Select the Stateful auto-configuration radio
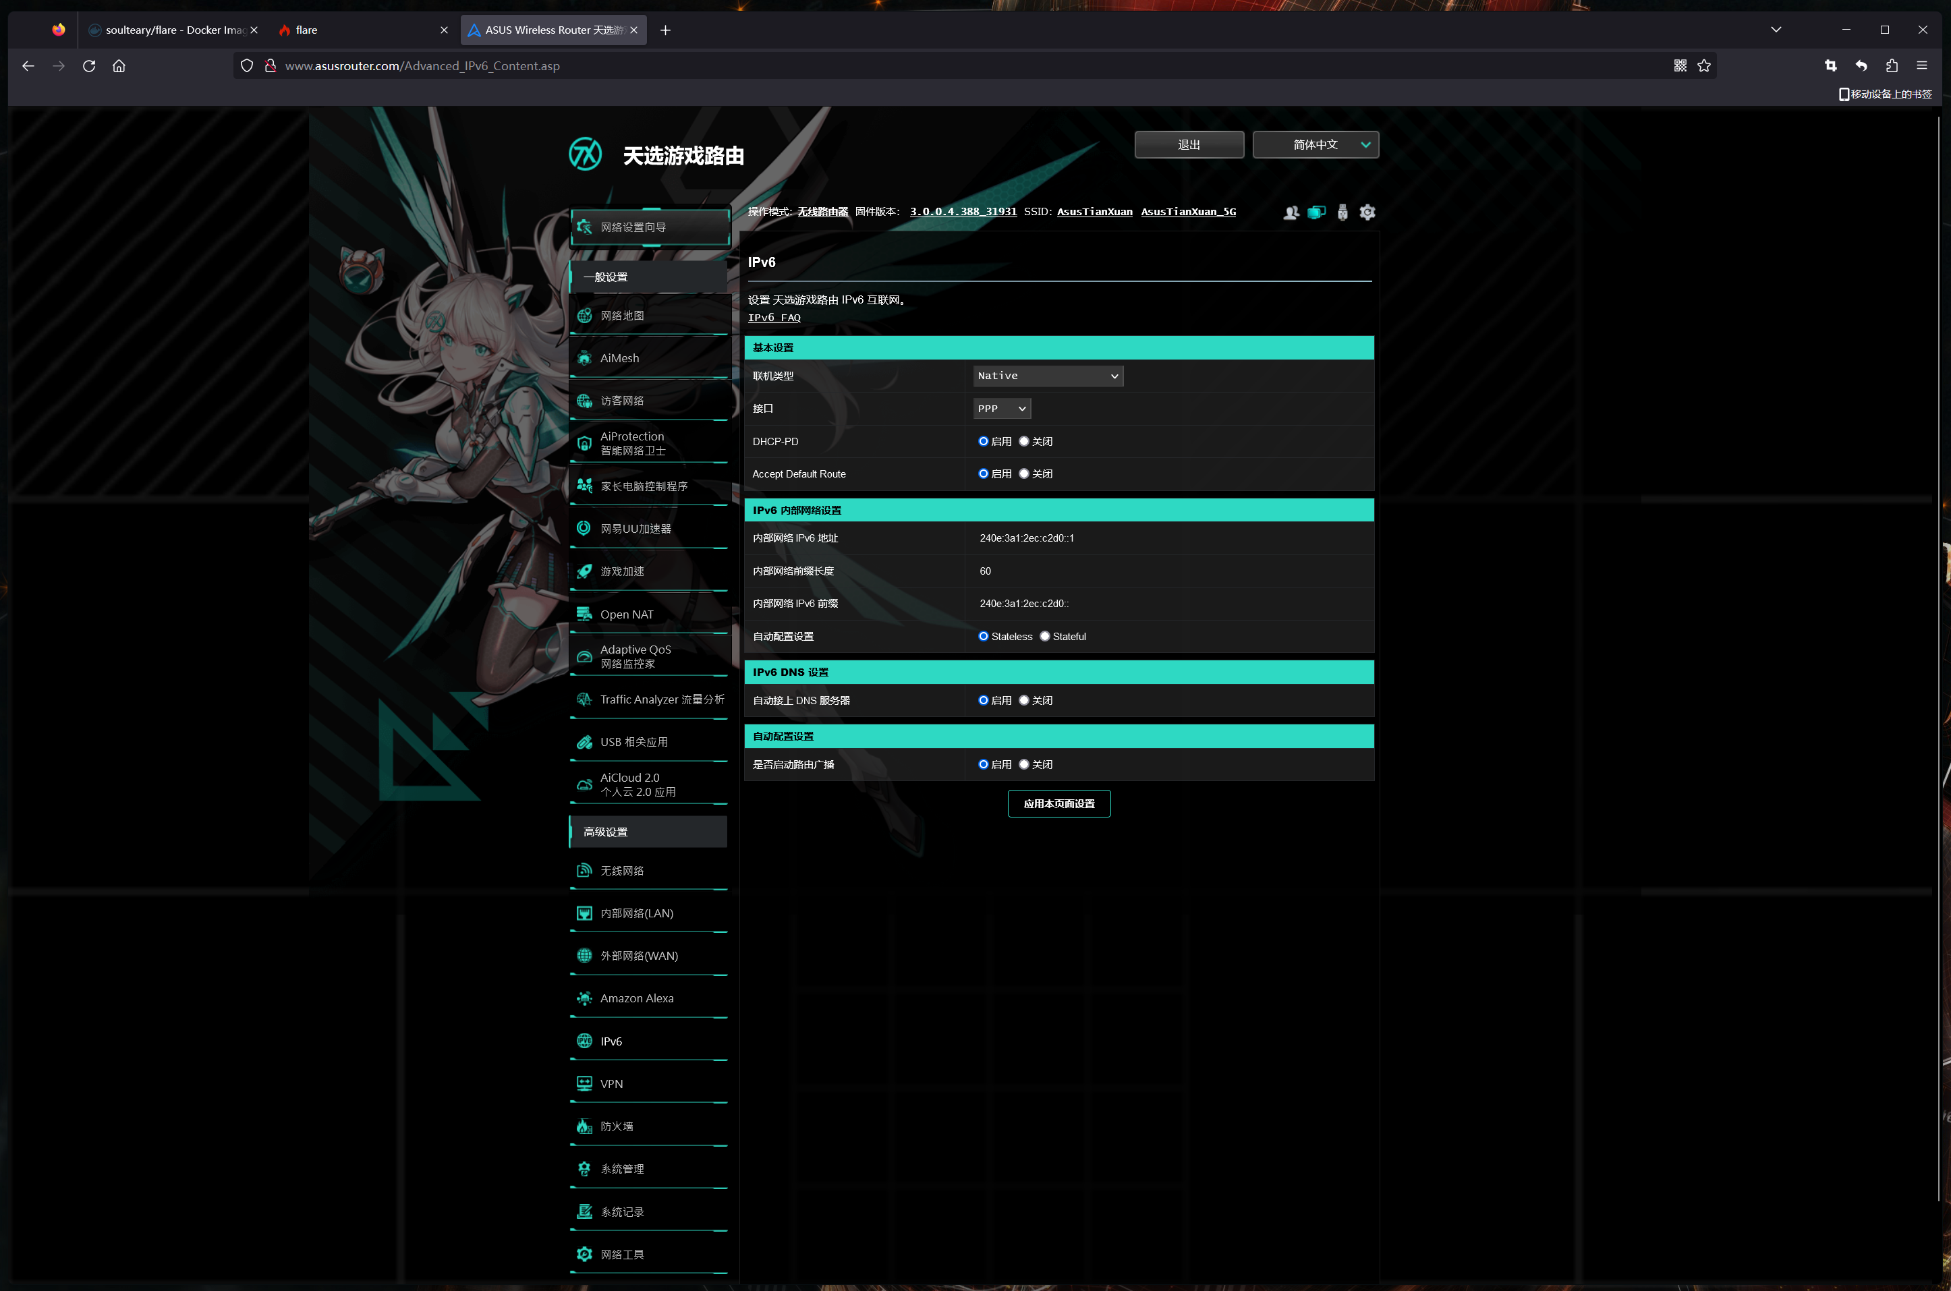1951x1291 pixels. pos(1044,637)
